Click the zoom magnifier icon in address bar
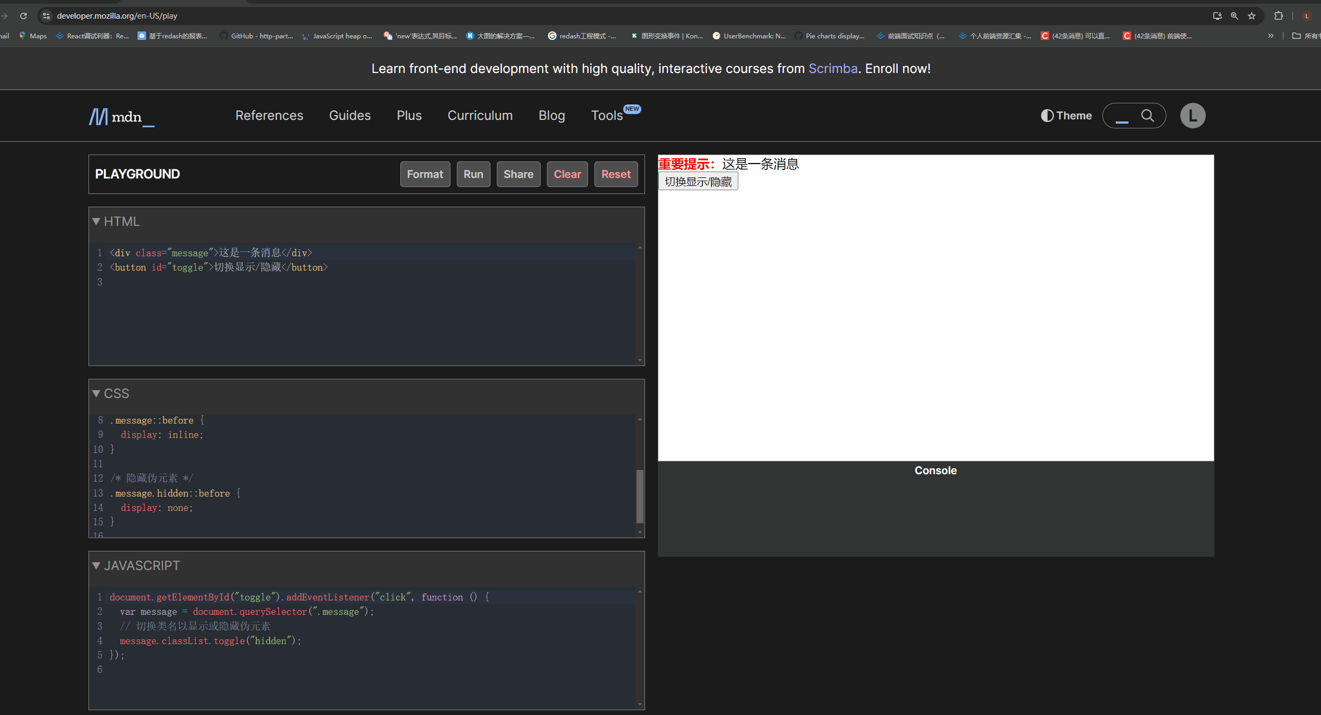Viewport: 1321px width, 715px height. (1234, 16)
